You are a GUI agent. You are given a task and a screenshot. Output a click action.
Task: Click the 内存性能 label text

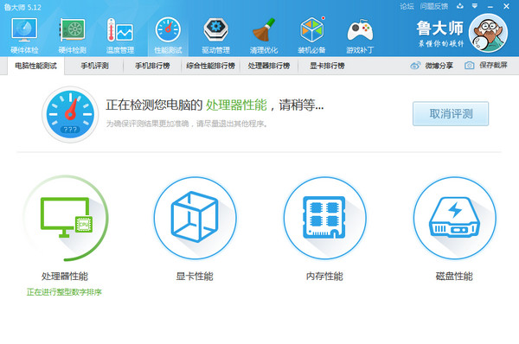(324, 277)
